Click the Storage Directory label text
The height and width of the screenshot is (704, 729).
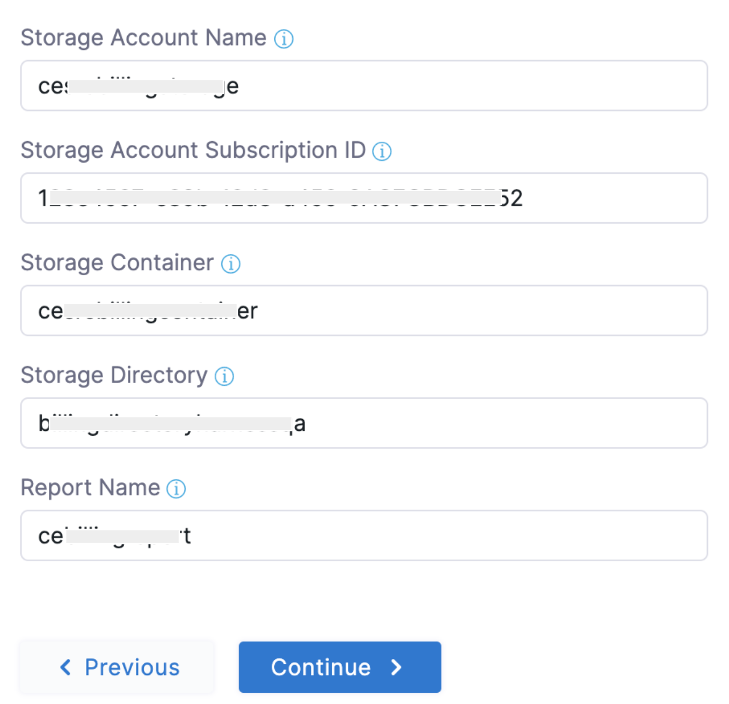[x=114, y=376]
